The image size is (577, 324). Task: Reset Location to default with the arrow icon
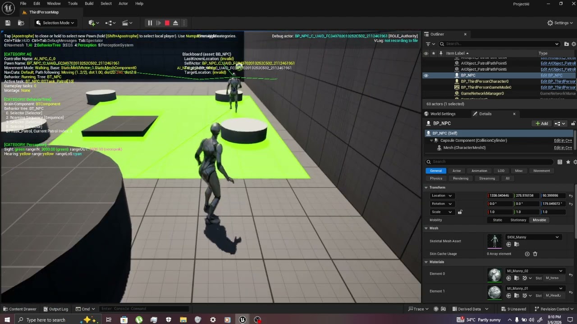point(571,196)
